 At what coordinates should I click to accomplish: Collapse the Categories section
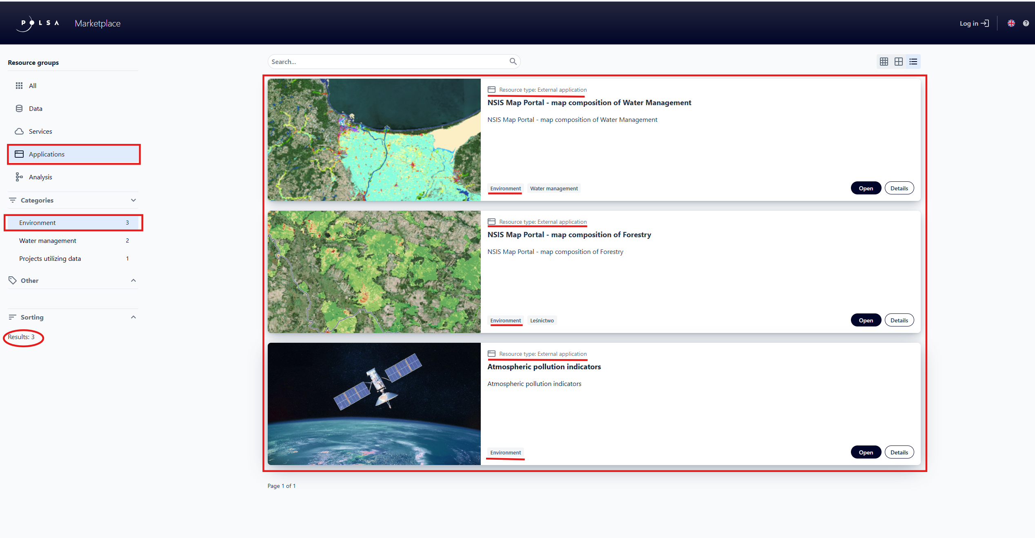point(133,200)
